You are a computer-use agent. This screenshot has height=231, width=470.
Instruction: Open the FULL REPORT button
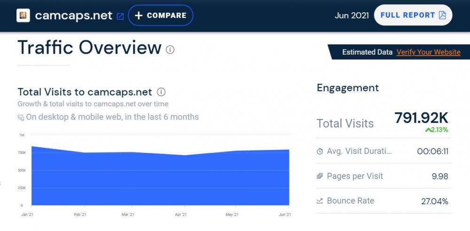tap(413, 15)
